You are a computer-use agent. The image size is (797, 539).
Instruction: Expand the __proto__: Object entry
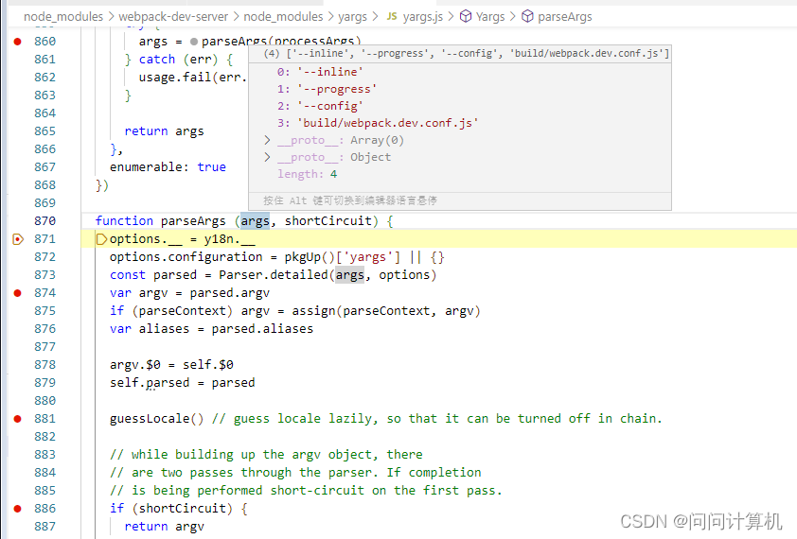click(x=267, y=157)
